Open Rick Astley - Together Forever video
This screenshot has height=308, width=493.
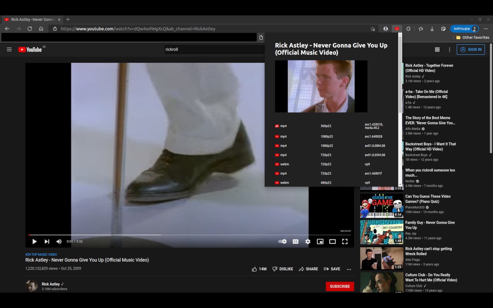pyautogui.click(x=429, y=68)
